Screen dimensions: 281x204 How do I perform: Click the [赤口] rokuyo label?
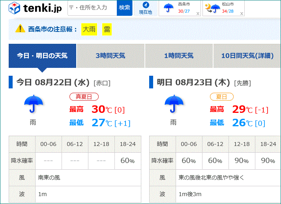coord(102,83)
